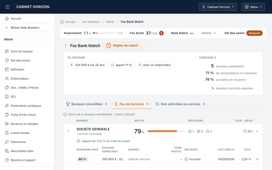Image resolution: width=272 pixels, height=170 pixels.
Task: Switch to Banques conseillées tab
Action: (x=86, y=104)
